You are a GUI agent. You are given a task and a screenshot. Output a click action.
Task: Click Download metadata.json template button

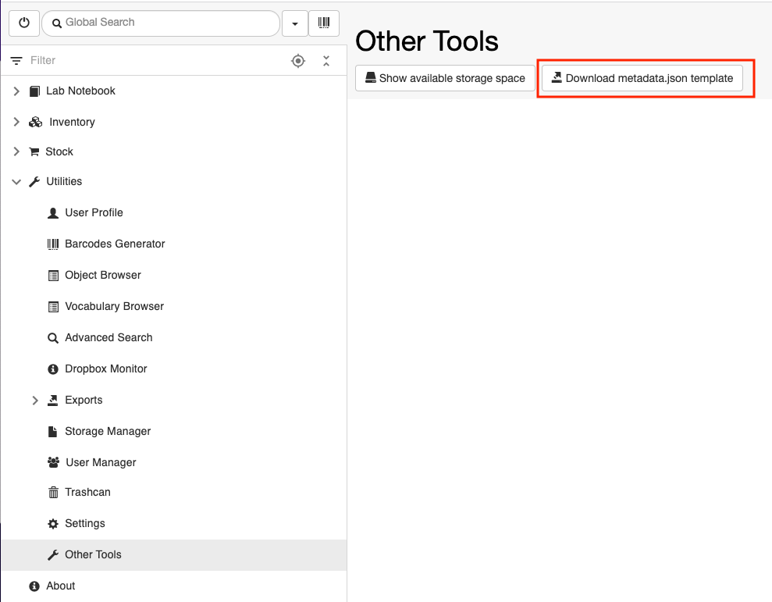[642, 78]
